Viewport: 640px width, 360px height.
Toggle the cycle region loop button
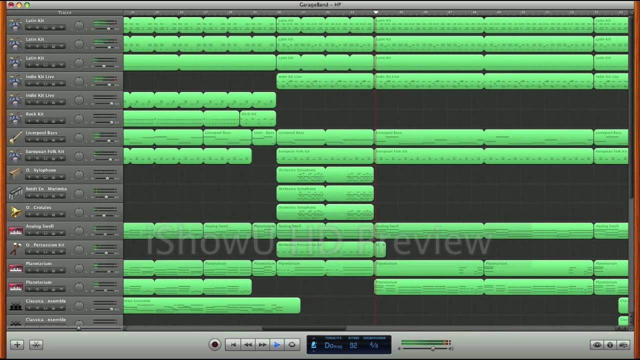(x=292, y=344)
